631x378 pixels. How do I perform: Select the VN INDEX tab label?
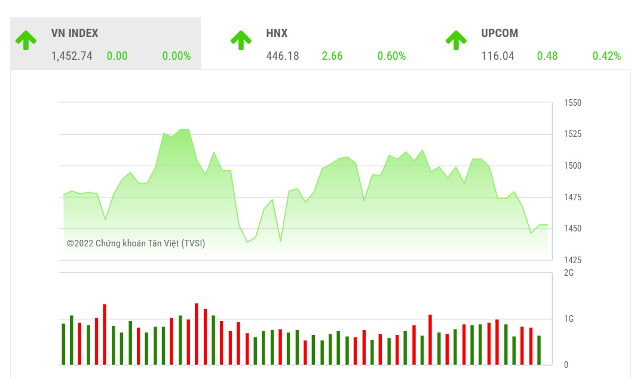[75, 33]
